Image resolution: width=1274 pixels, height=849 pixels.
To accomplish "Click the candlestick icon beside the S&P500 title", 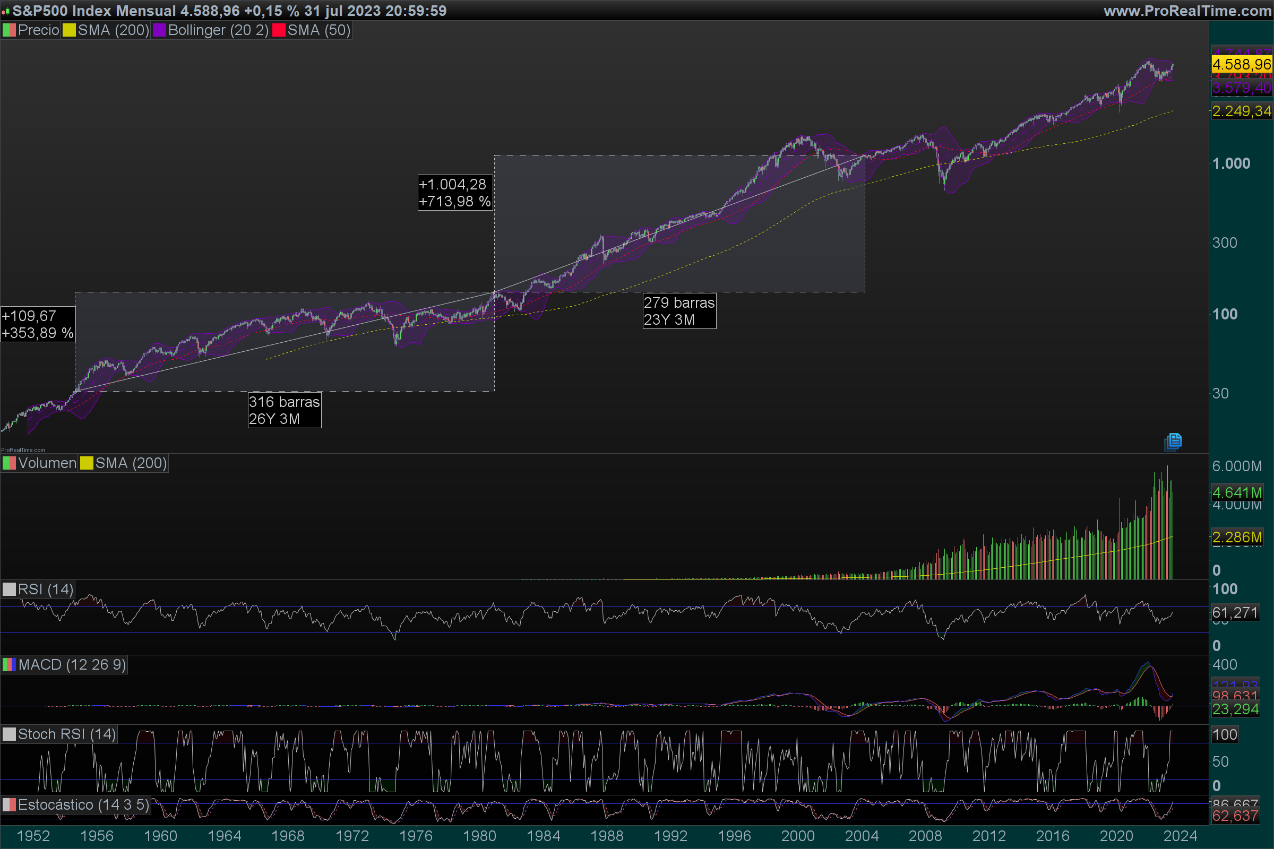I will (x=5, y=11).
